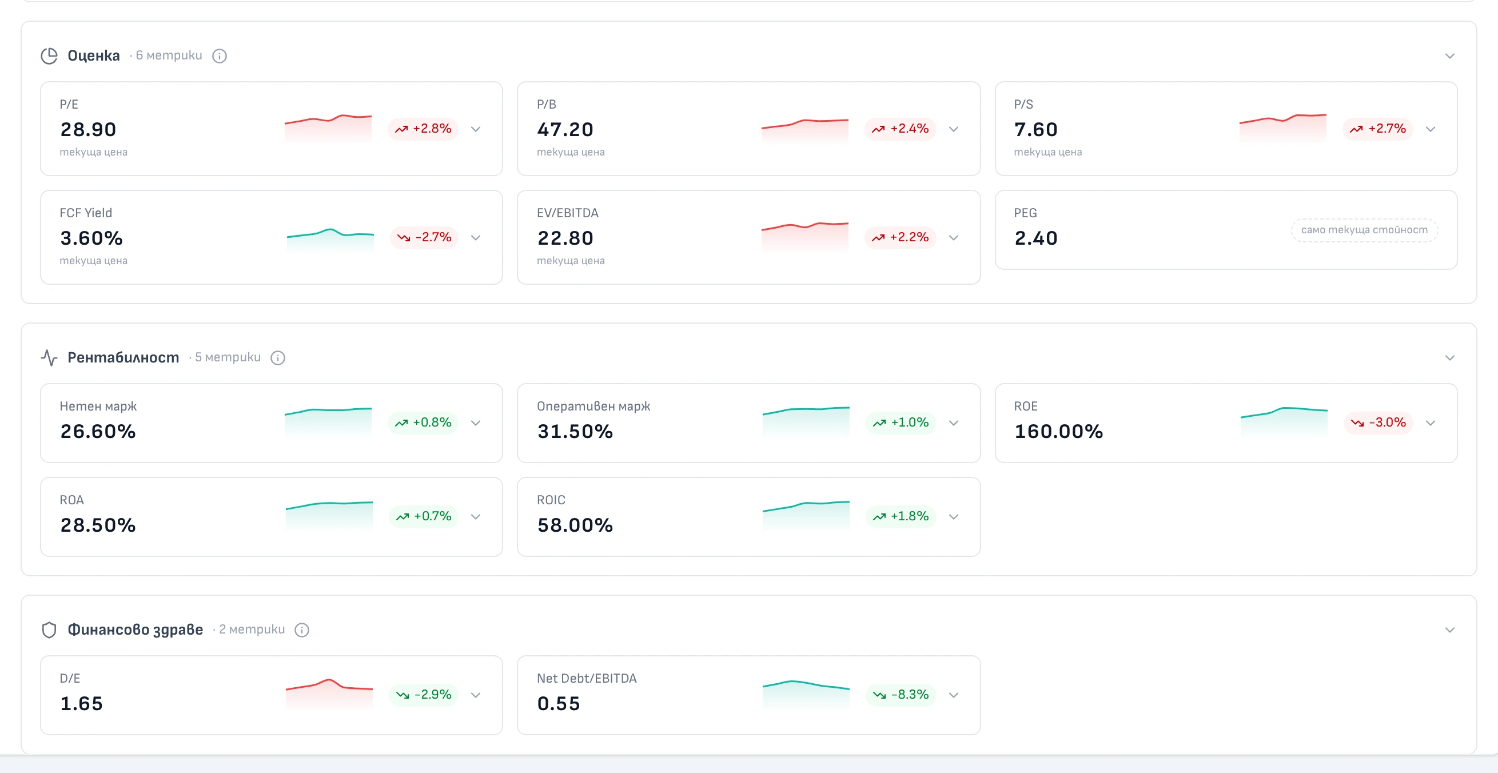1498x773 pixels.
Task: Expand the ROE metric card
Action: coord(1431,423)
